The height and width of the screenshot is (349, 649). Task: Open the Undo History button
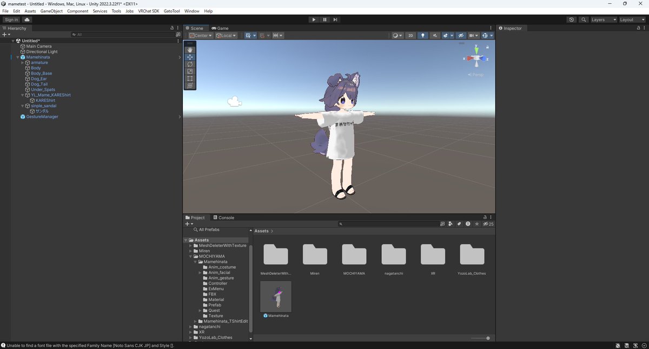572,19
